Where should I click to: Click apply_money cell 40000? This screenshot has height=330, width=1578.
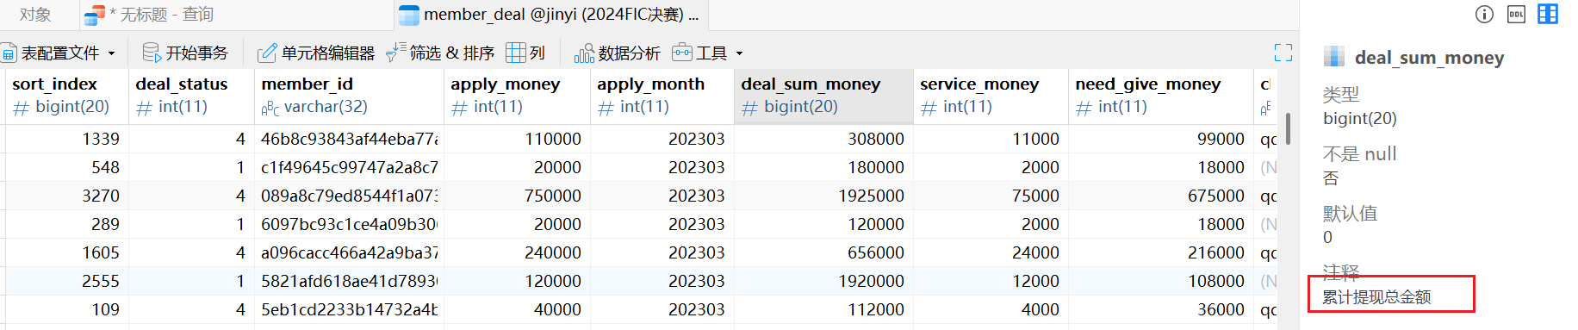[x=517, y=309]
